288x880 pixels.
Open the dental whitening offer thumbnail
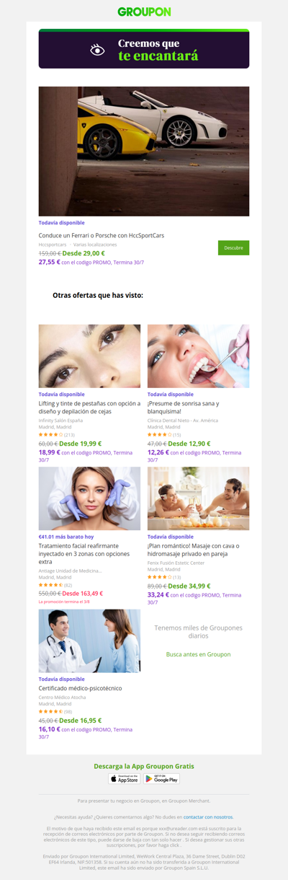coord(198,356)
